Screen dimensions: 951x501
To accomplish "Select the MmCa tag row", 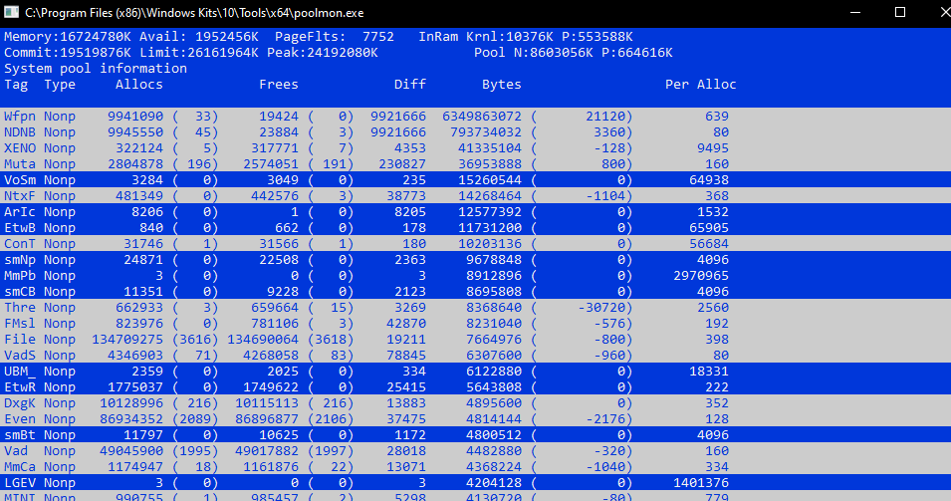I will (x=476, y=466).
